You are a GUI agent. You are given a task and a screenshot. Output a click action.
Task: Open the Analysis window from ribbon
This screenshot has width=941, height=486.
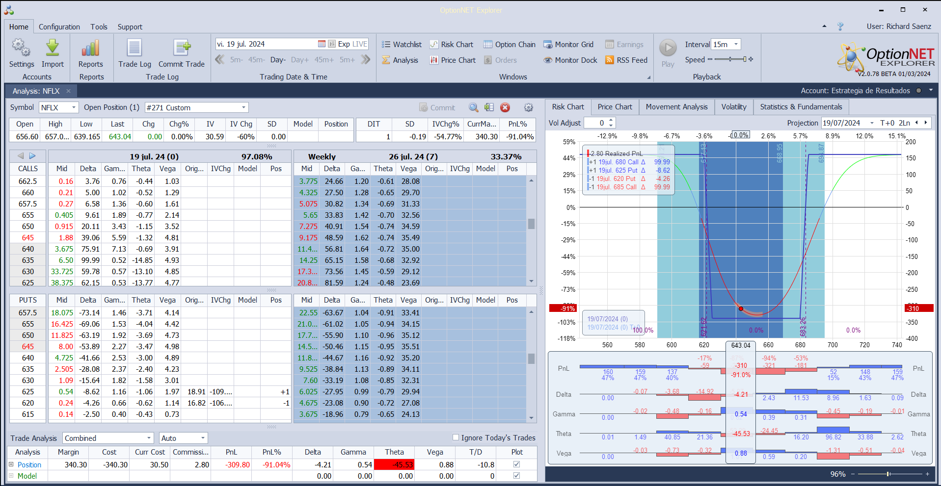click(x=400, y=60)
